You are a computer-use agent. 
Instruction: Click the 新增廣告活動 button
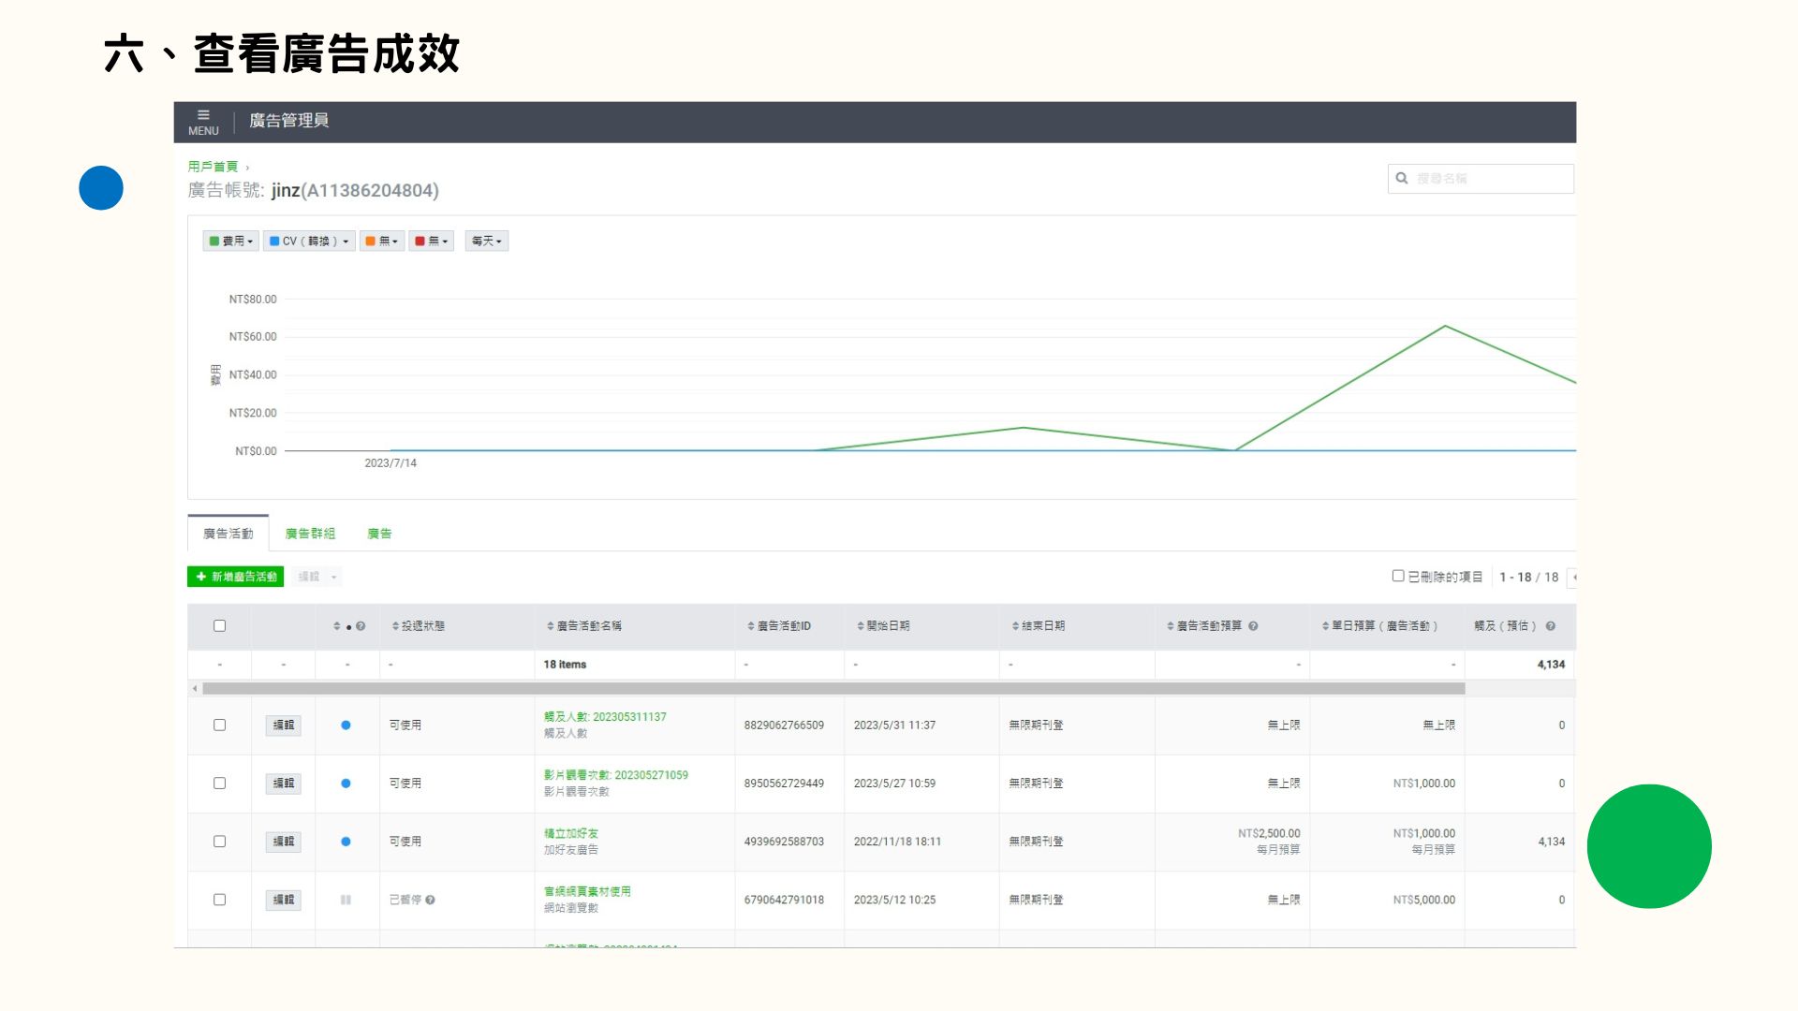point(235,577)
